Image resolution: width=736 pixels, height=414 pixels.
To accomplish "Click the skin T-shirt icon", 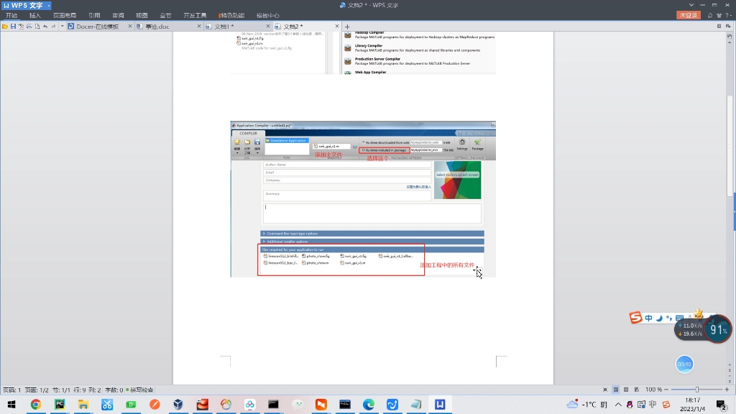I will point(719,16).
